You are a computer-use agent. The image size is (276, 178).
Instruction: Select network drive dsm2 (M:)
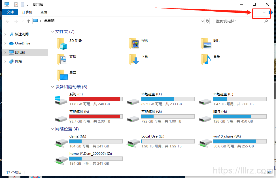[89, 141]
